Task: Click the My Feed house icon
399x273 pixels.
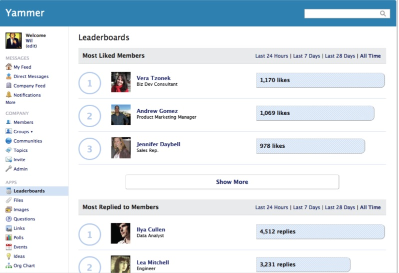Action: click(x=8, y=67)
